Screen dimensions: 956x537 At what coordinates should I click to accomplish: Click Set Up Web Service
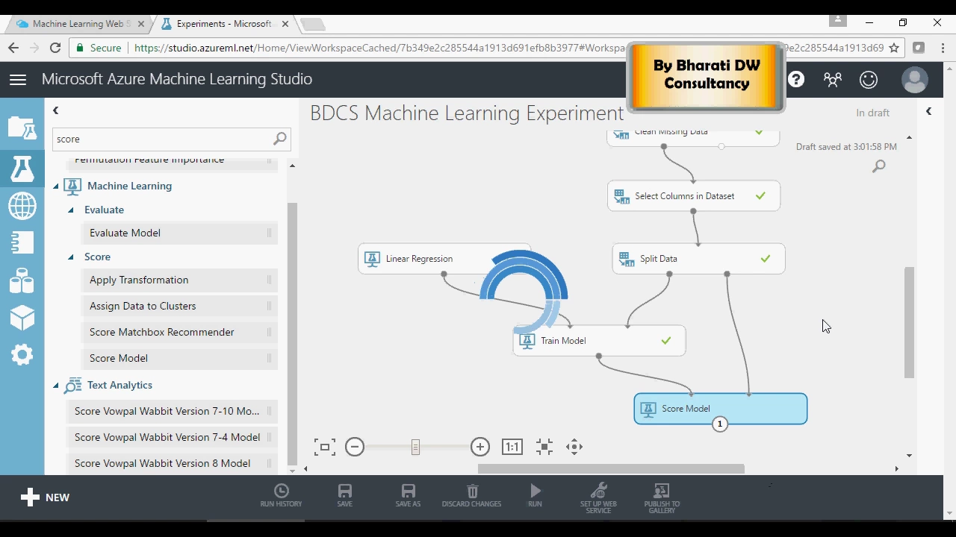click(x=598, y=497)
